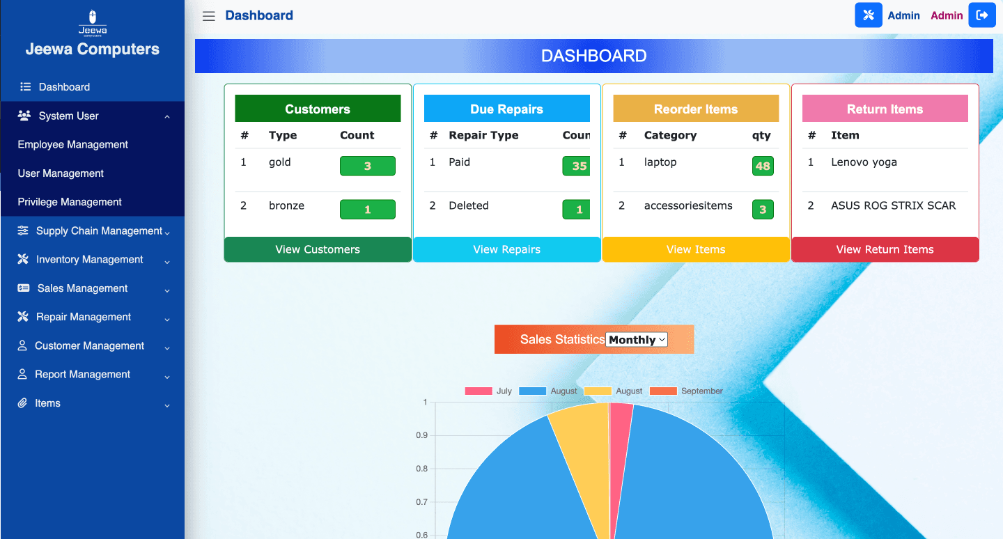The height and width of the screenshot is (539, 1003).
Task: Click the Admin tools icon in top bar
Action: pyautogui.click(x=868, y=15)
